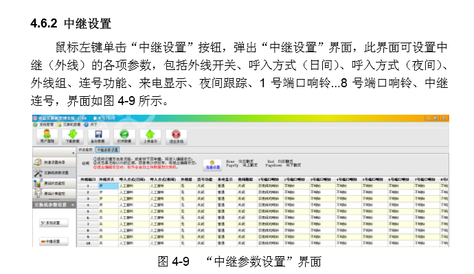
Task: Select 通话状态监控 in the sidebar
Action: [54, 183]
